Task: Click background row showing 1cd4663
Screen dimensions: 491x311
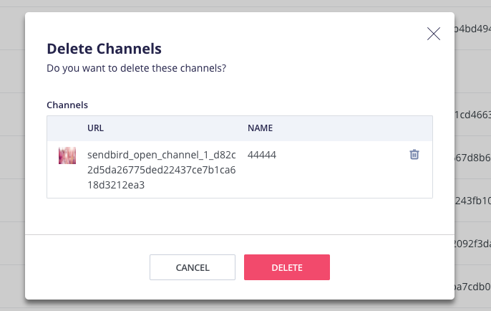Action: point(472,115)
